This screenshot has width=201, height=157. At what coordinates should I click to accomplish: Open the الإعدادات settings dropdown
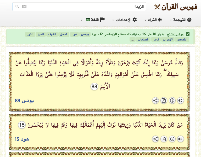[124, 20]
